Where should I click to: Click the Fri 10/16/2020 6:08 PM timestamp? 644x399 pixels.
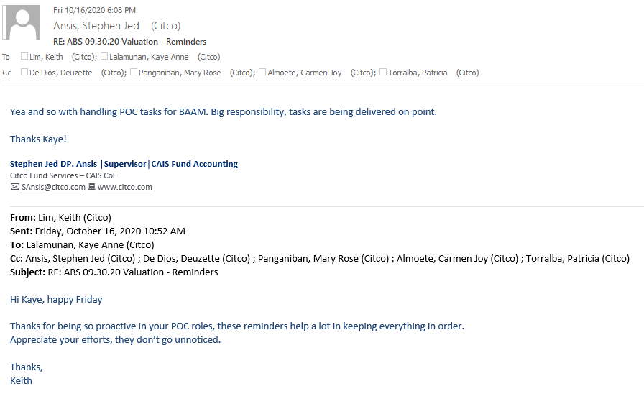click(94, 10)
